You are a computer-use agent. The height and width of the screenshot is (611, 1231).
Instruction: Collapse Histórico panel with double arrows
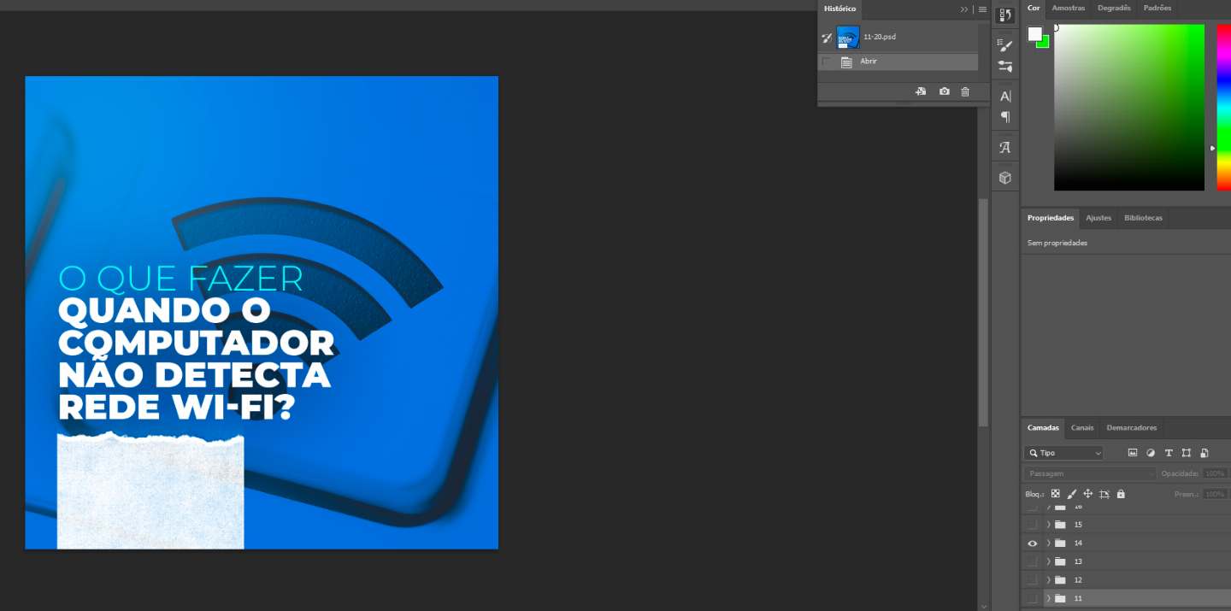pos(964,9)
